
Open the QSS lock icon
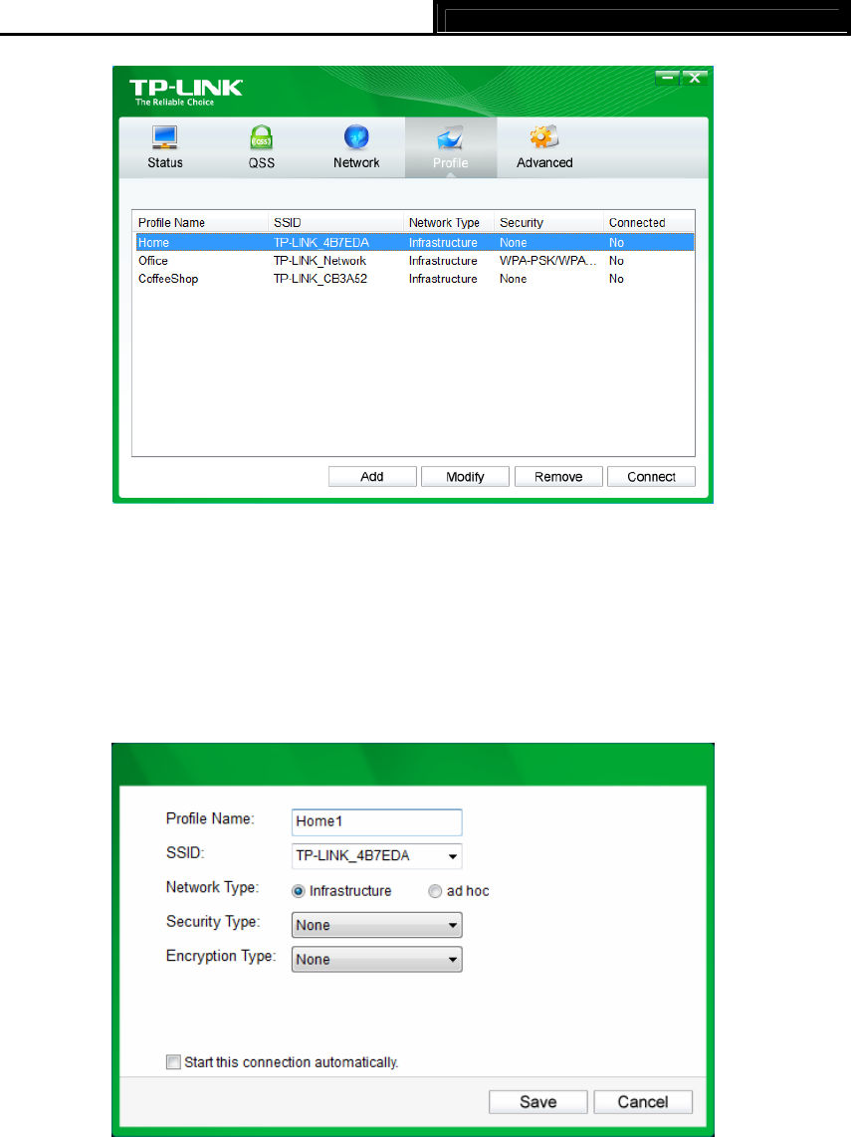pyautogui.click(x=261, y=137)
